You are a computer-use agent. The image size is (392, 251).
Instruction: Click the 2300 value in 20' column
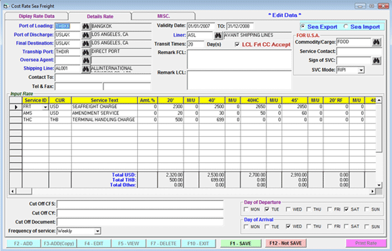pos(170,107)
